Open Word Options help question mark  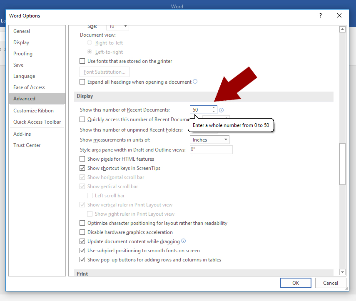[321, 15]
